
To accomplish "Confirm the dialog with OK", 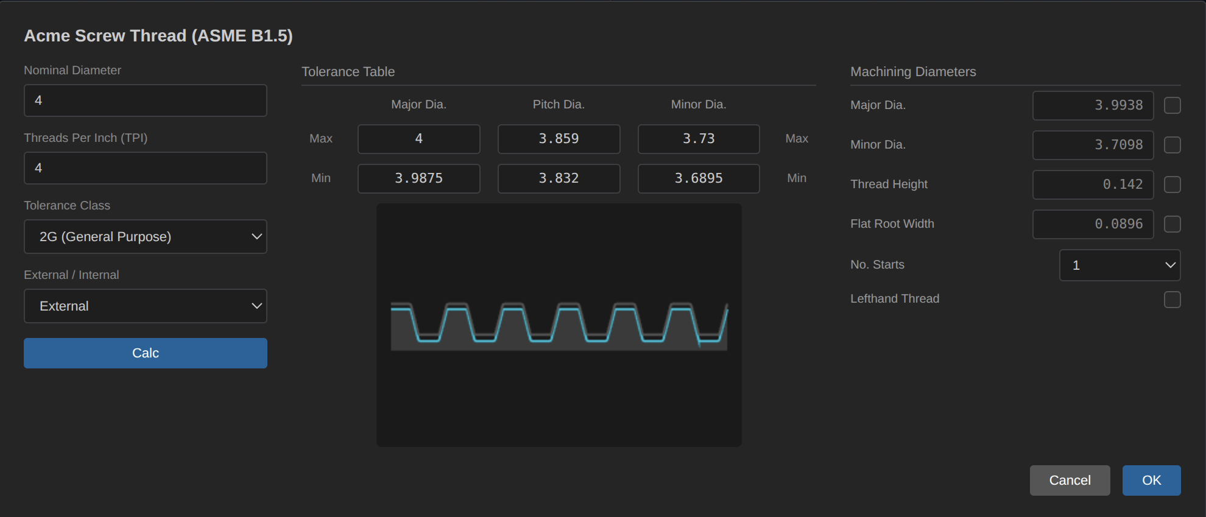I will tap(1152, 480).
